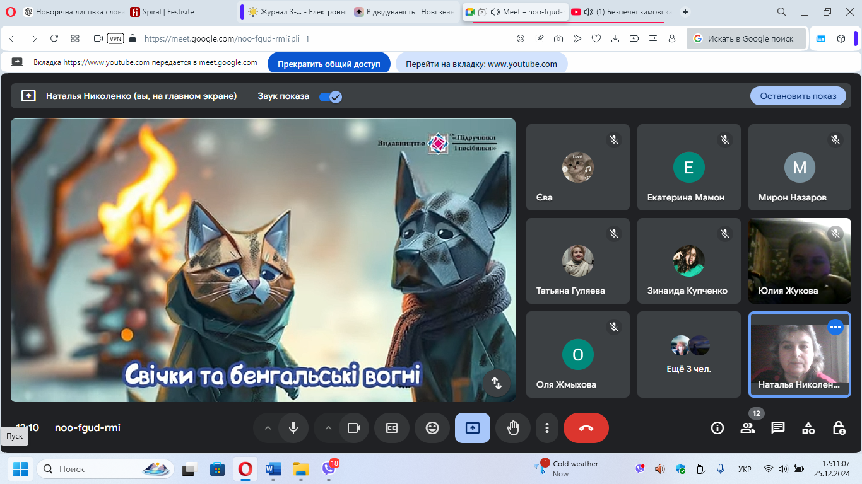Open Microsoft Store from the taskbar
This screenshot has width=862, height=484.
tap(218, 469)
